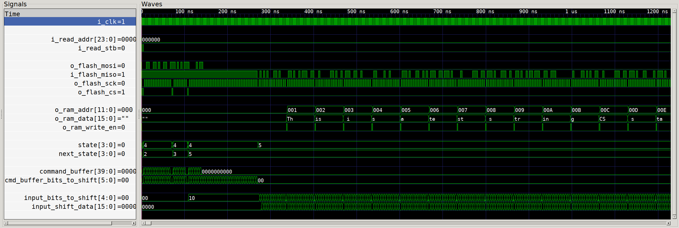Select the o_ram_write_en signal
679x228 pixels.
pyautogui.click(x=70, y=127)
